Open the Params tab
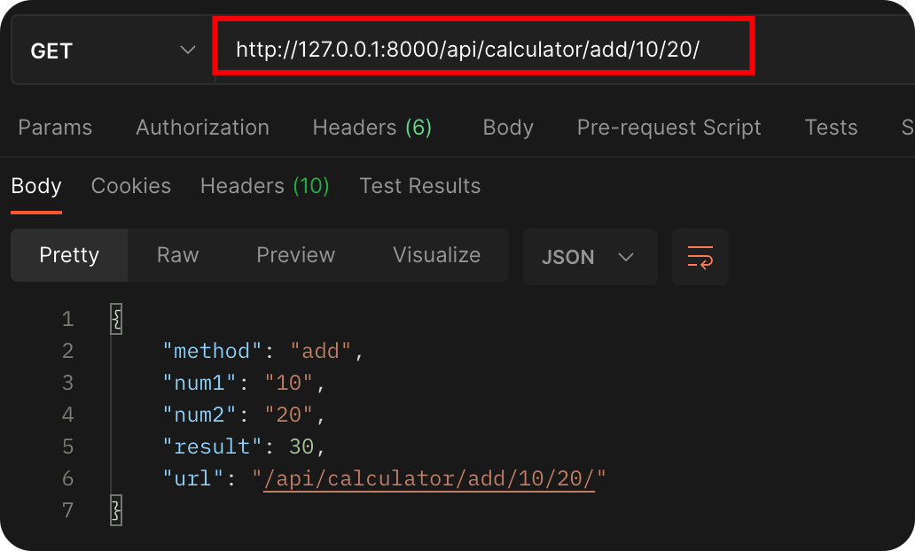This screenshot has height=551, width=915. [55, 128]
